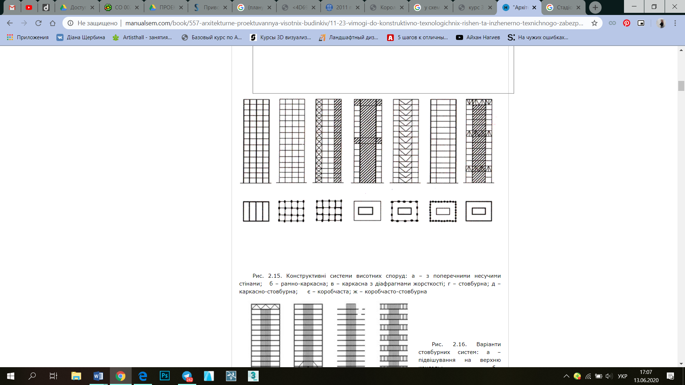Click the first tall building frame diagram
Viewport: 685px width, 385px height.
coord(256,141)
